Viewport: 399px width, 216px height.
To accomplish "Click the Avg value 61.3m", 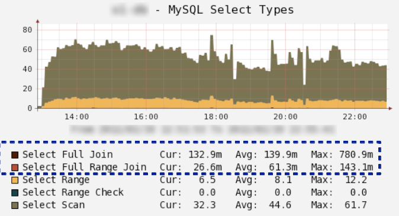I will pos(283,167).
